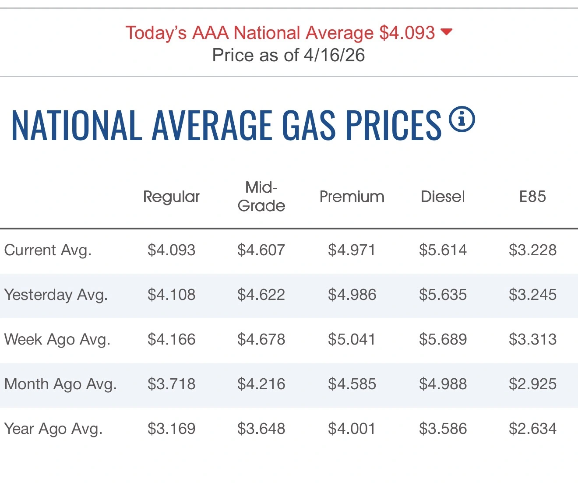Select the E85 column header
This screenshot has height=486, width=578.
(532, 197)
